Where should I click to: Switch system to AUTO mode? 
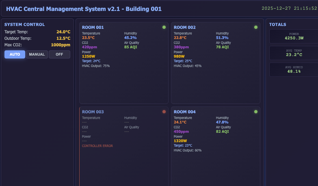click(x=15, y=54)
